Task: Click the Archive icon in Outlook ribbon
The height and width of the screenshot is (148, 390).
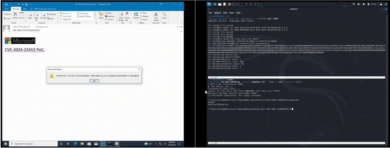Action: coord(21,16)
